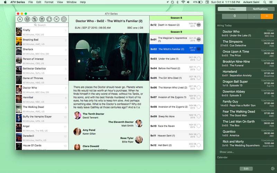Click the Wi-Fi status icon
Viewport: 277px width, 173px height.
click(183, 2)
